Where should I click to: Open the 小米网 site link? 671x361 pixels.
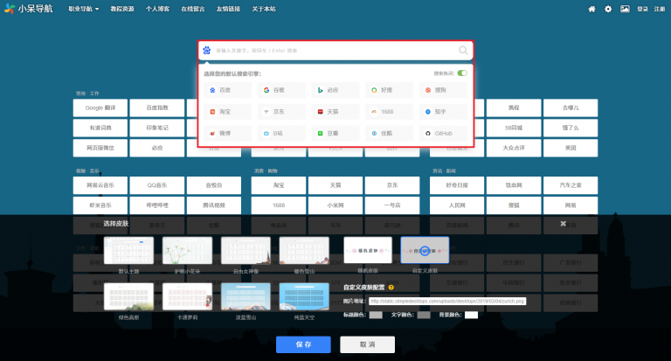pos(335,205)
